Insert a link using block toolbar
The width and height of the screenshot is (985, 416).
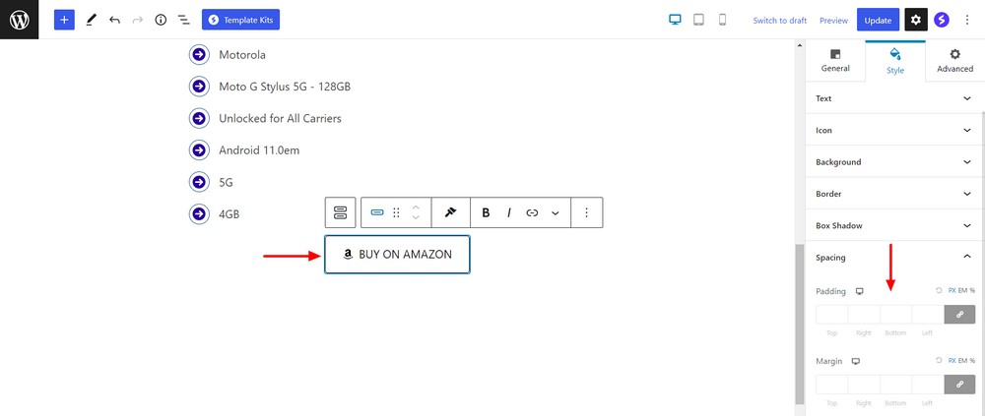coord(532,212)
